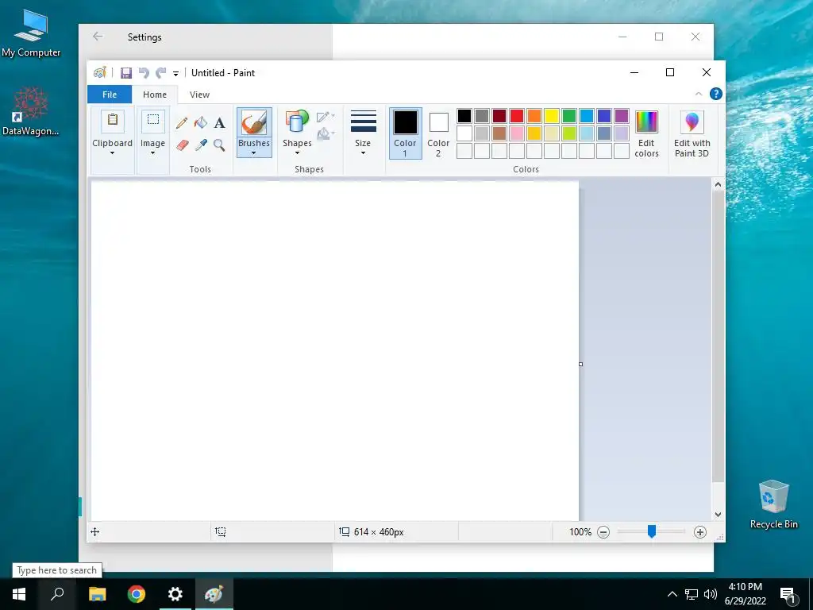Pick the purple color swatch
Screen dimensions: 813x610
point(622,116)
